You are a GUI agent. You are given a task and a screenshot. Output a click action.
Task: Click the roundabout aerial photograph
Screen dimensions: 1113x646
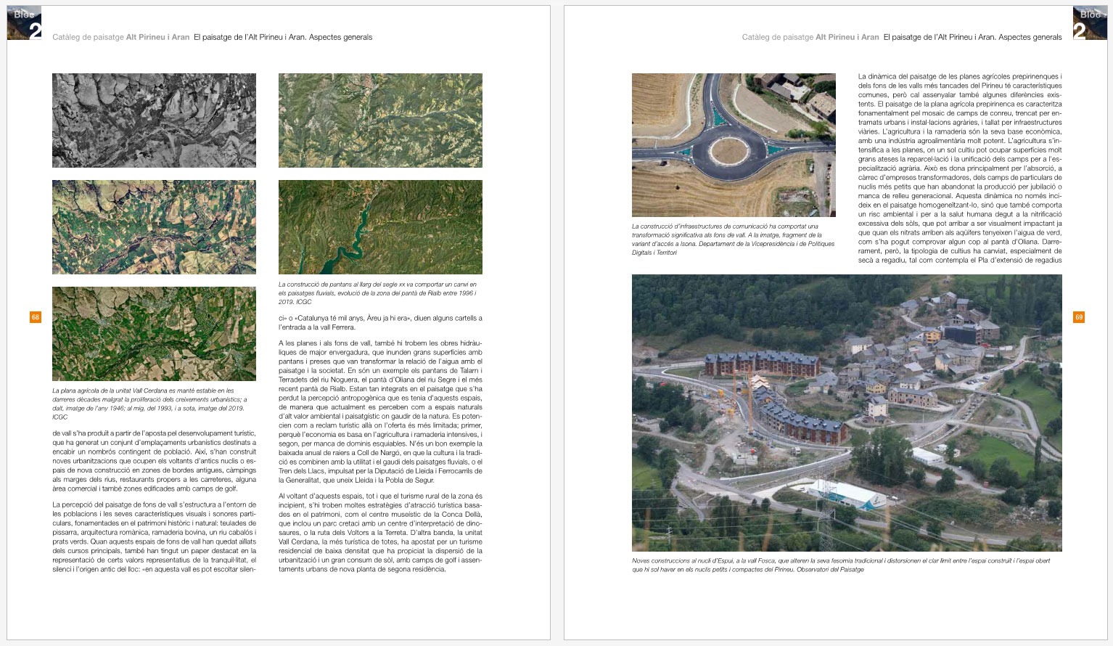click(x=734, y=145)
